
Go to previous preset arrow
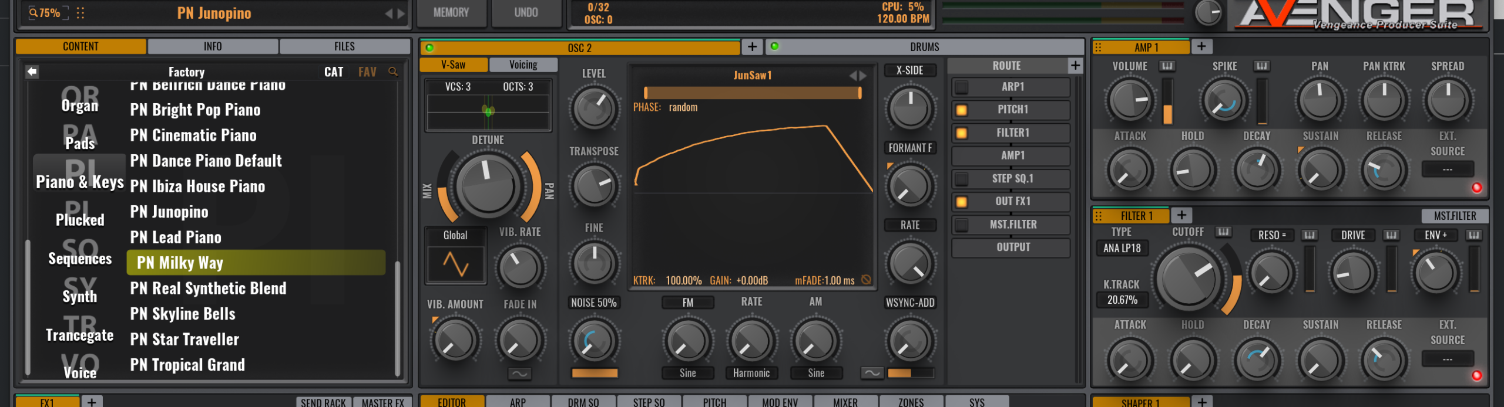click(x=388, y=13)
